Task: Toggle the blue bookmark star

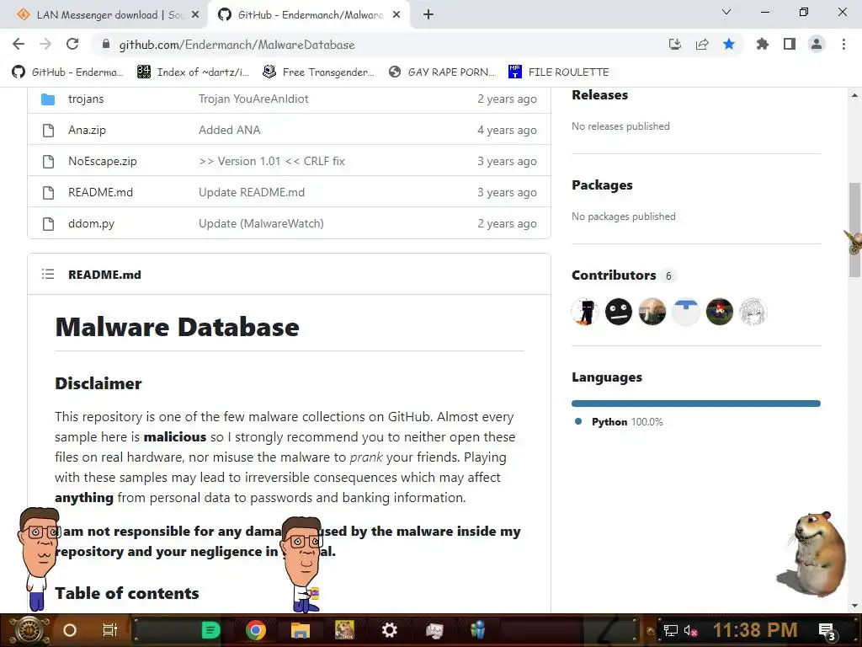Action: [x=729, y=44]
